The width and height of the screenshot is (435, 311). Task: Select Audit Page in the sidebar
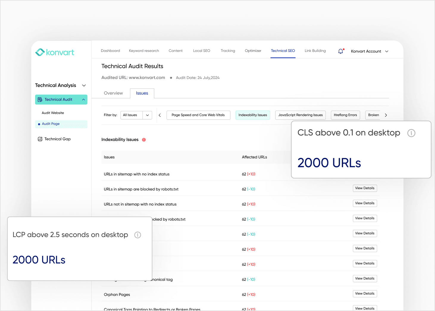51,124
